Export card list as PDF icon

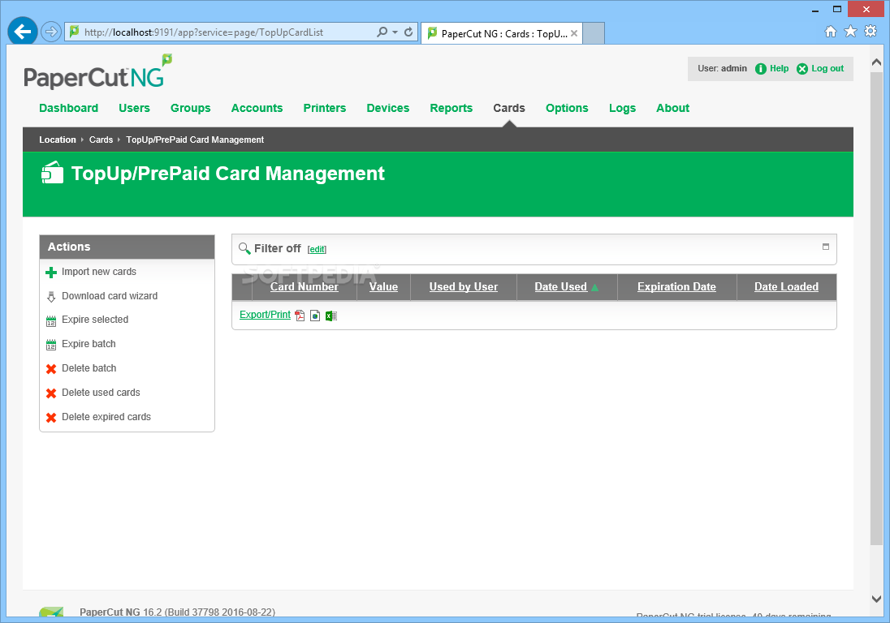pos(300,316)
